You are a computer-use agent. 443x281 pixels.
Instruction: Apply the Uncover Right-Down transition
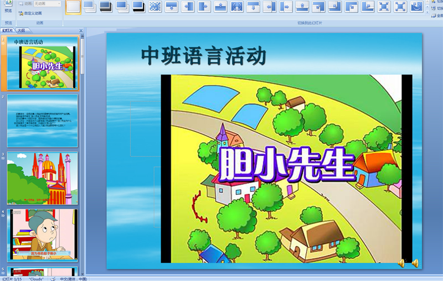click(x=352, y=7)
